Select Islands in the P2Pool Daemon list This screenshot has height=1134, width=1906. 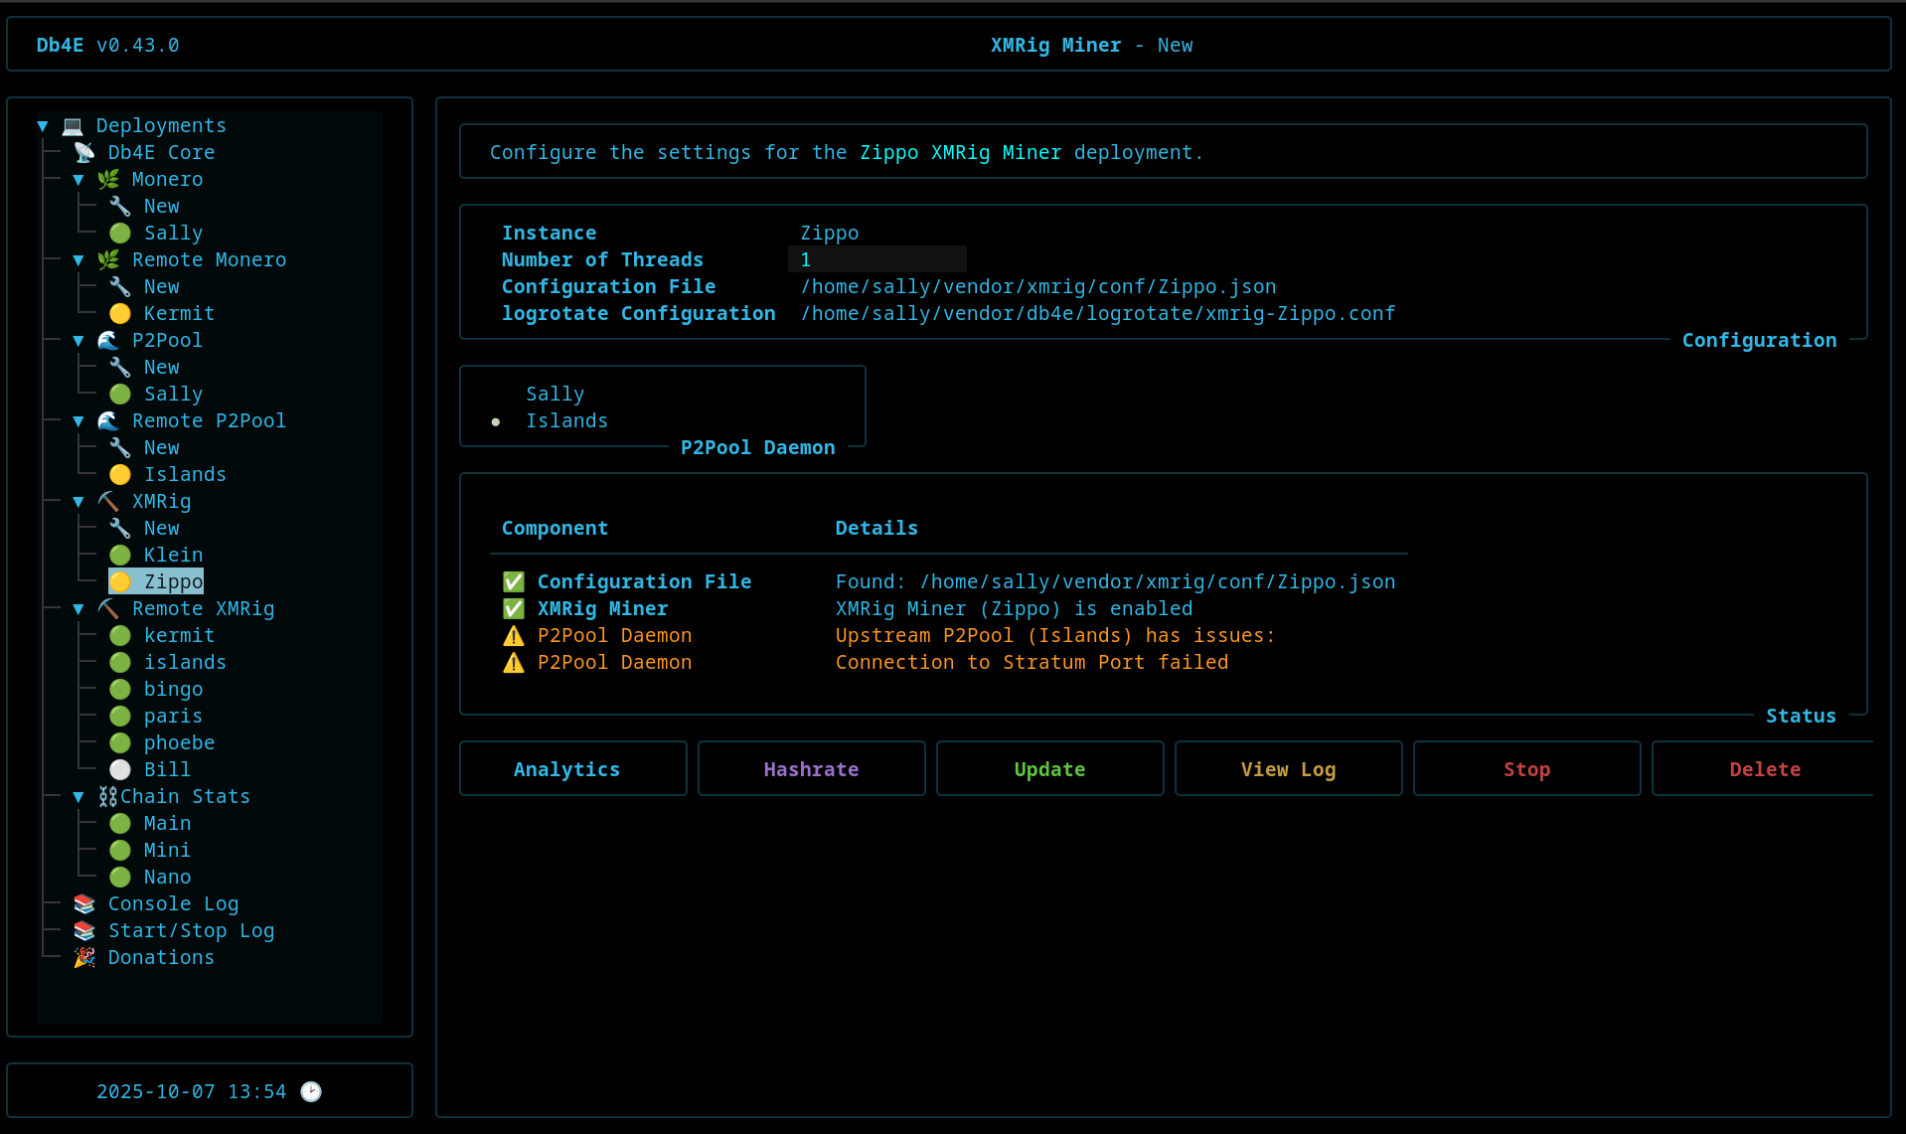566,420
